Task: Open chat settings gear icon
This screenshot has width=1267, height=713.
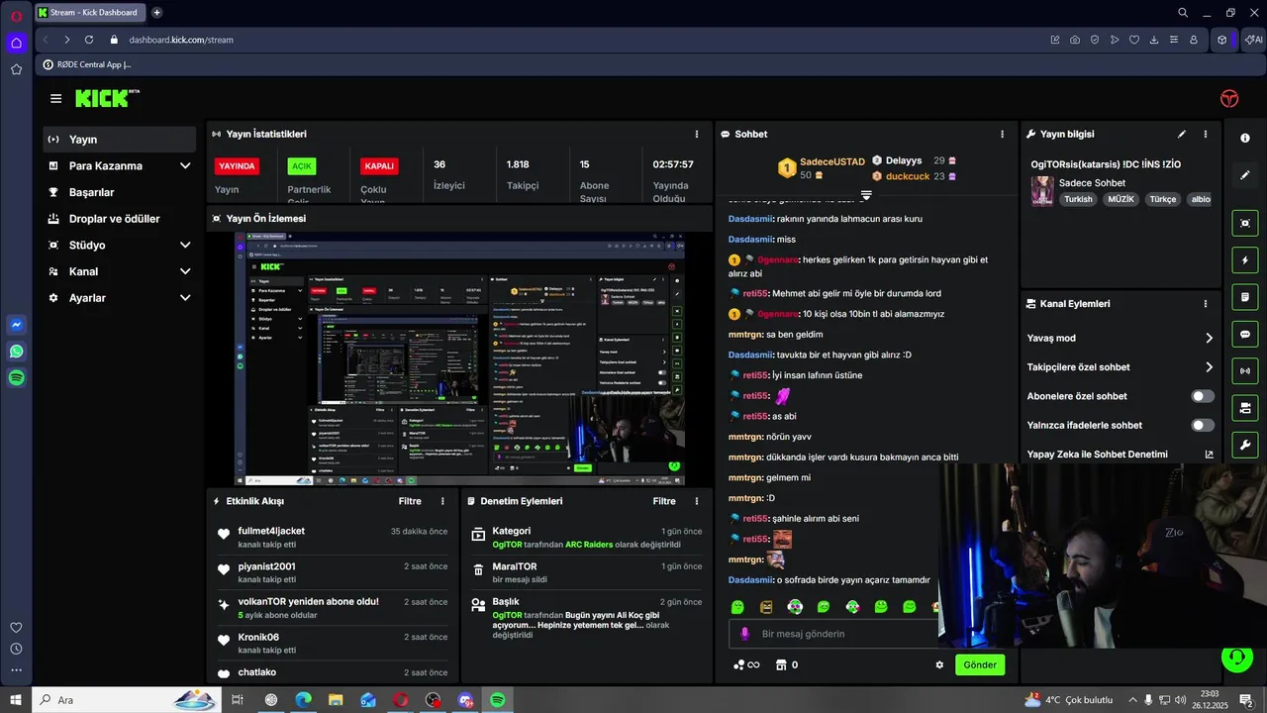Action: [x=939, y=664]
